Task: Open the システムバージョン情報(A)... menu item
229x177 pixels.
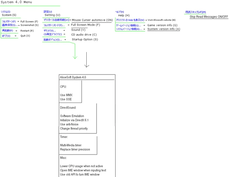Action: (129, 29)
